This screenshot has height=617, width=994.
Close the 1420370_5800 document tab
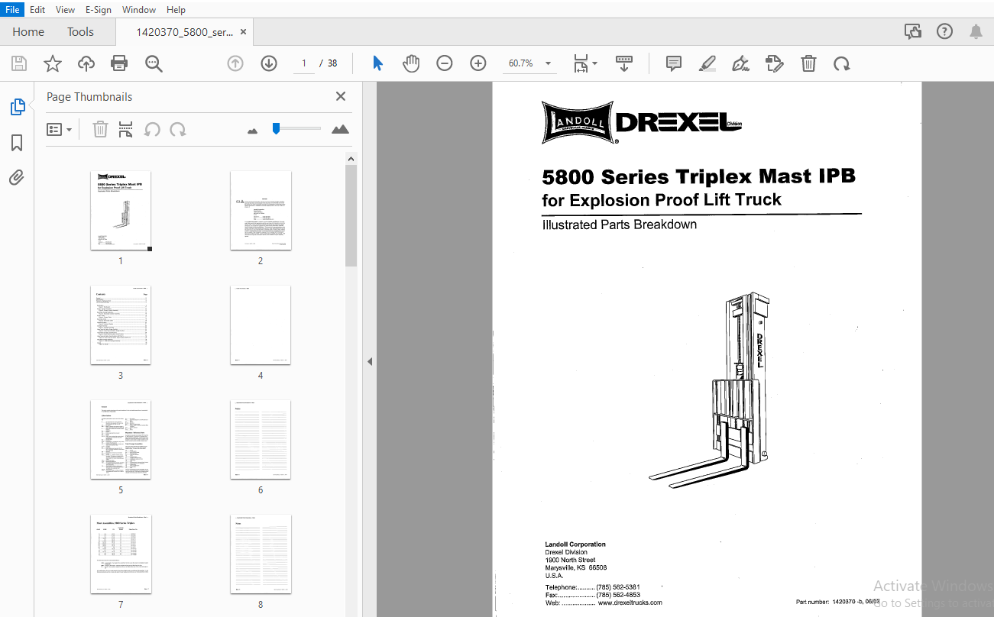244,32
